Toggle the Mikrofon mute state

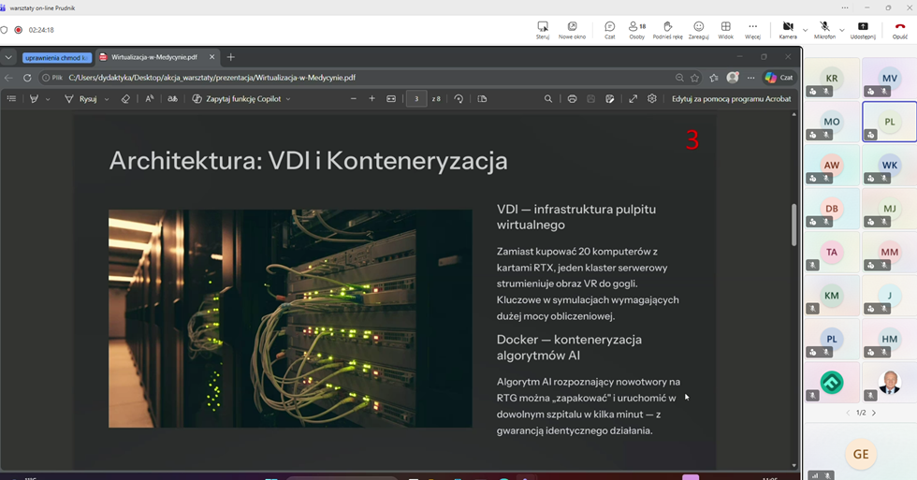click(824, 27)
